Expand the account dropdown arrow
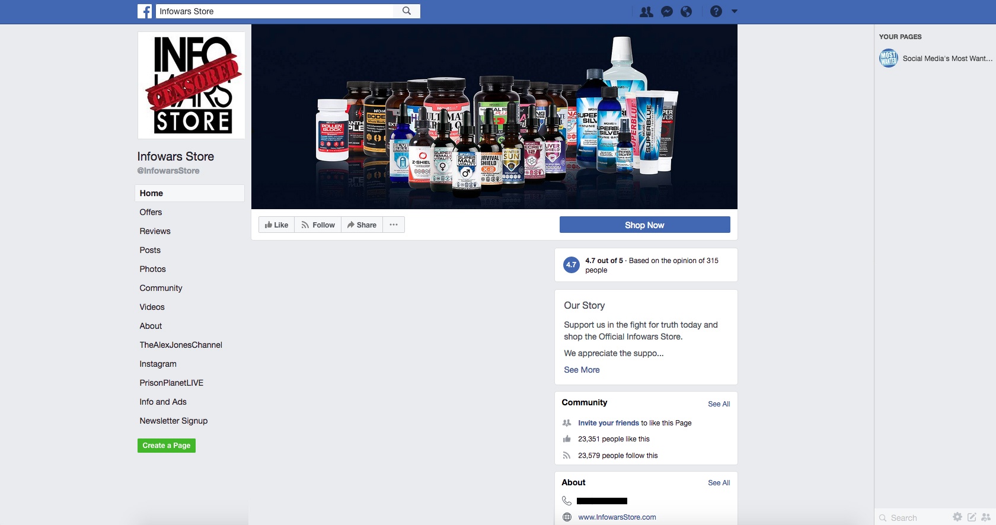Screen dimensions: 996x525 [735, 11]
